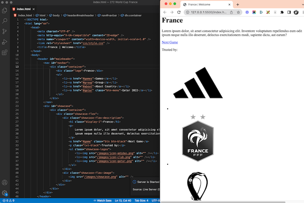
Task: Open a new browser tab
Action: point(238,4)
